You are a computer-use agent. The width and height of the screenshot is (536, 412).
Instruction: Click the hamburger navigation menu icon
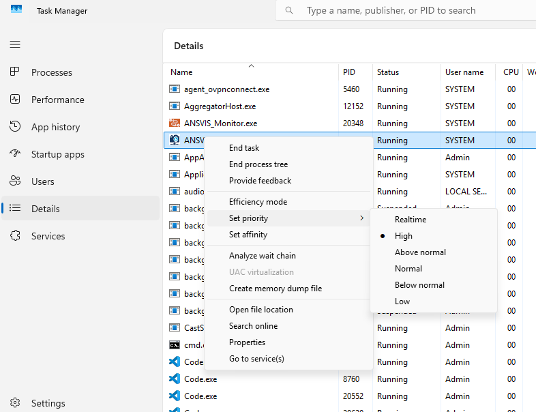(15, 44)
